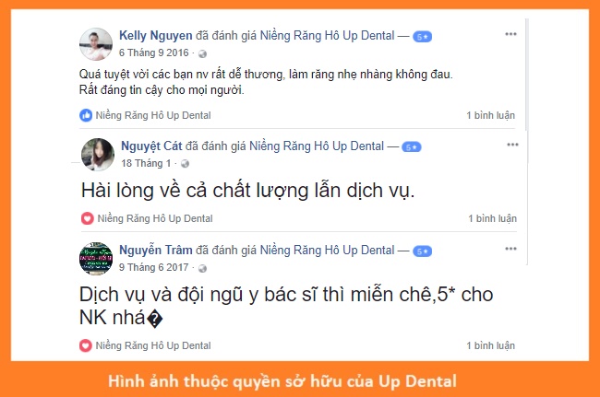600x397 pixels.
Task: Click the 5-star badge beside Nguyệt Cát's review
Action: tap(412, 147)
